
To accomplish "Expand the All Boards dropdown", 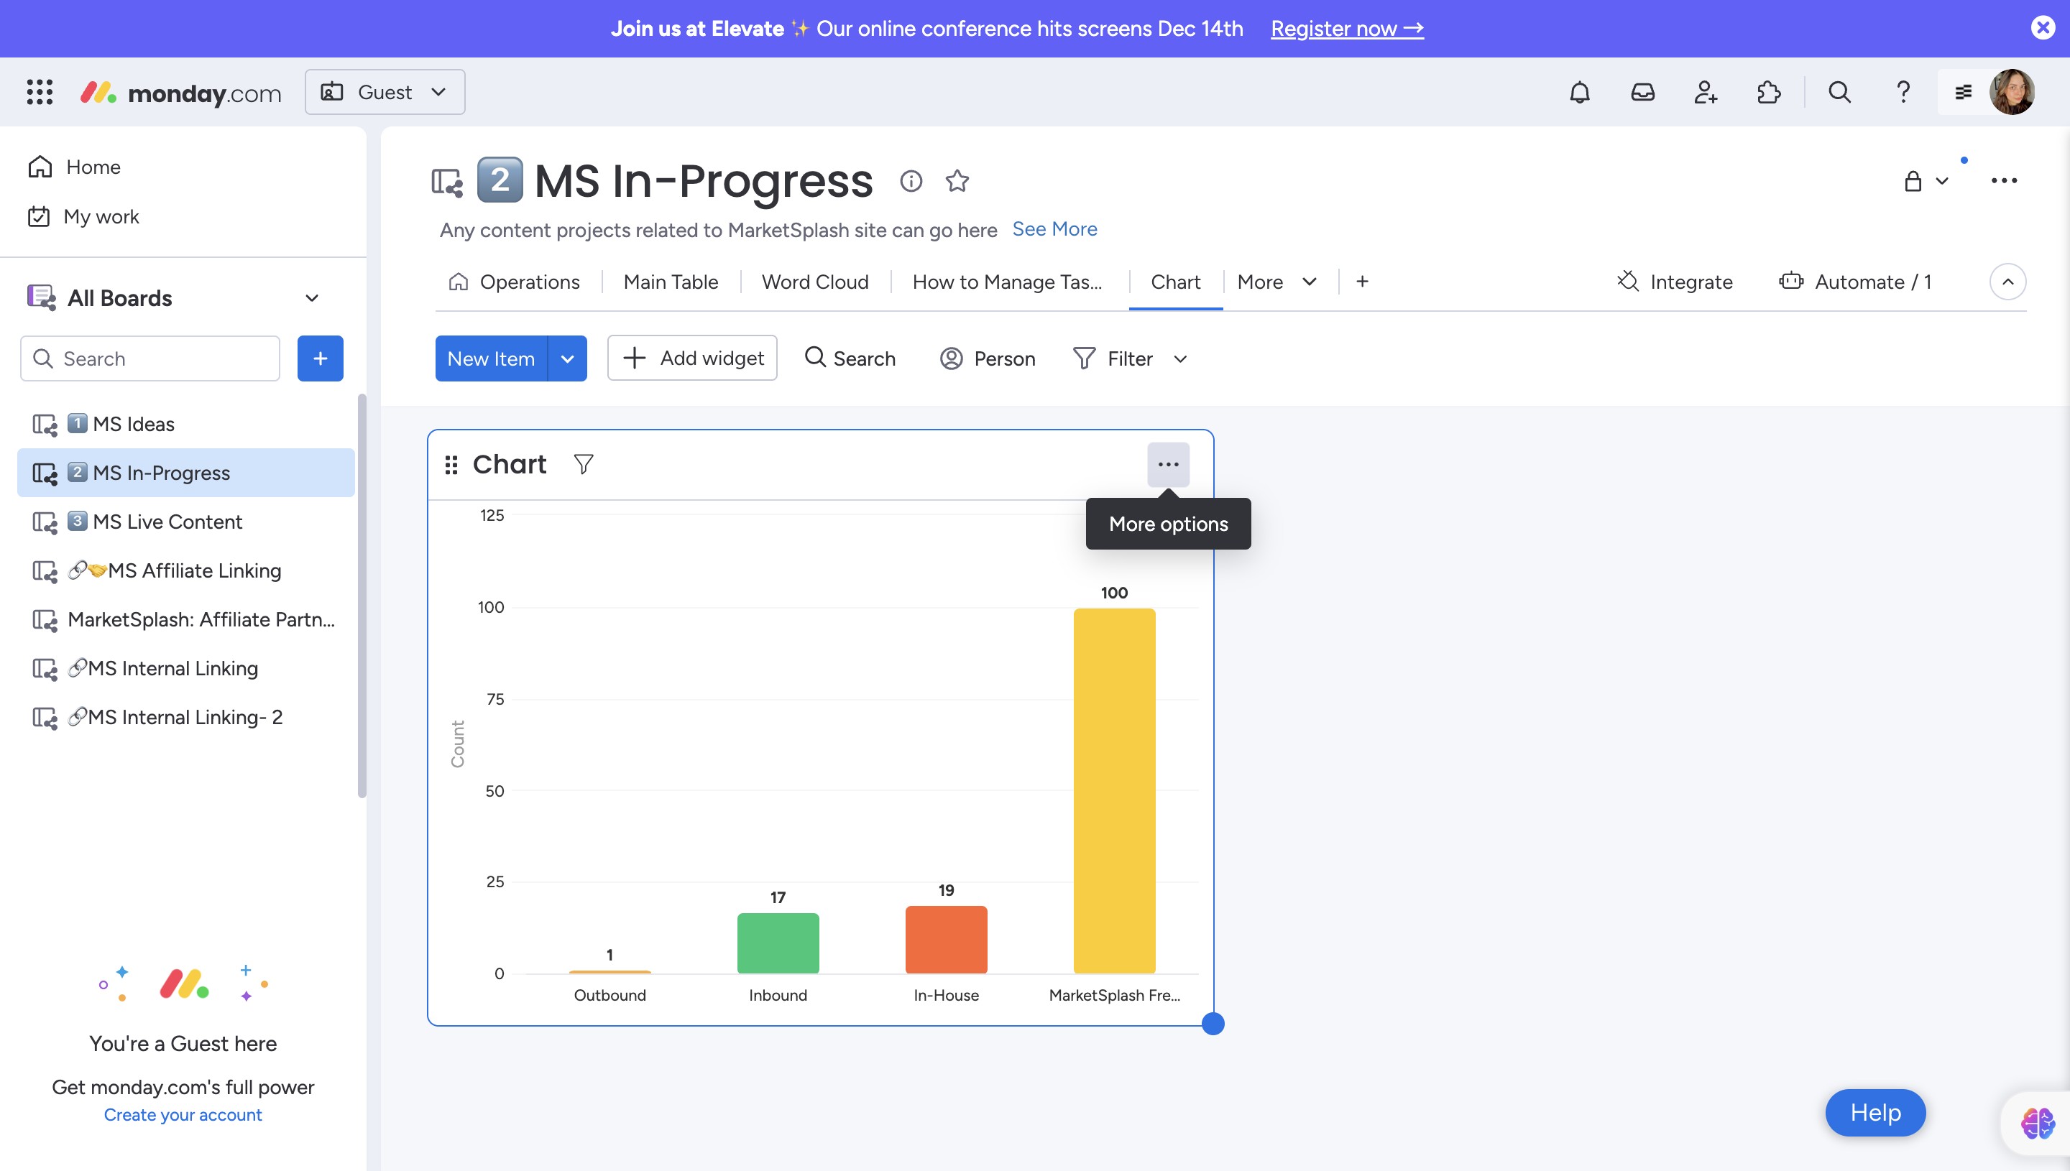I will coord(312,298).
